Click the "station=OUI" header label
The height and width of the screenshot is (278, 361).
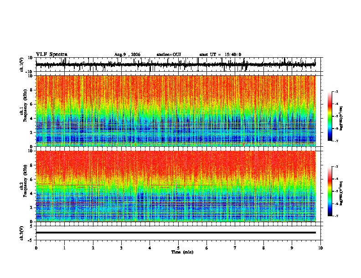point(169,55)
